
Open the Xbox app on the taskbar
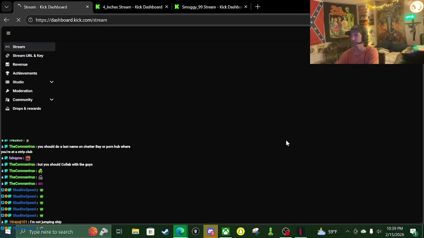[226, 232]
